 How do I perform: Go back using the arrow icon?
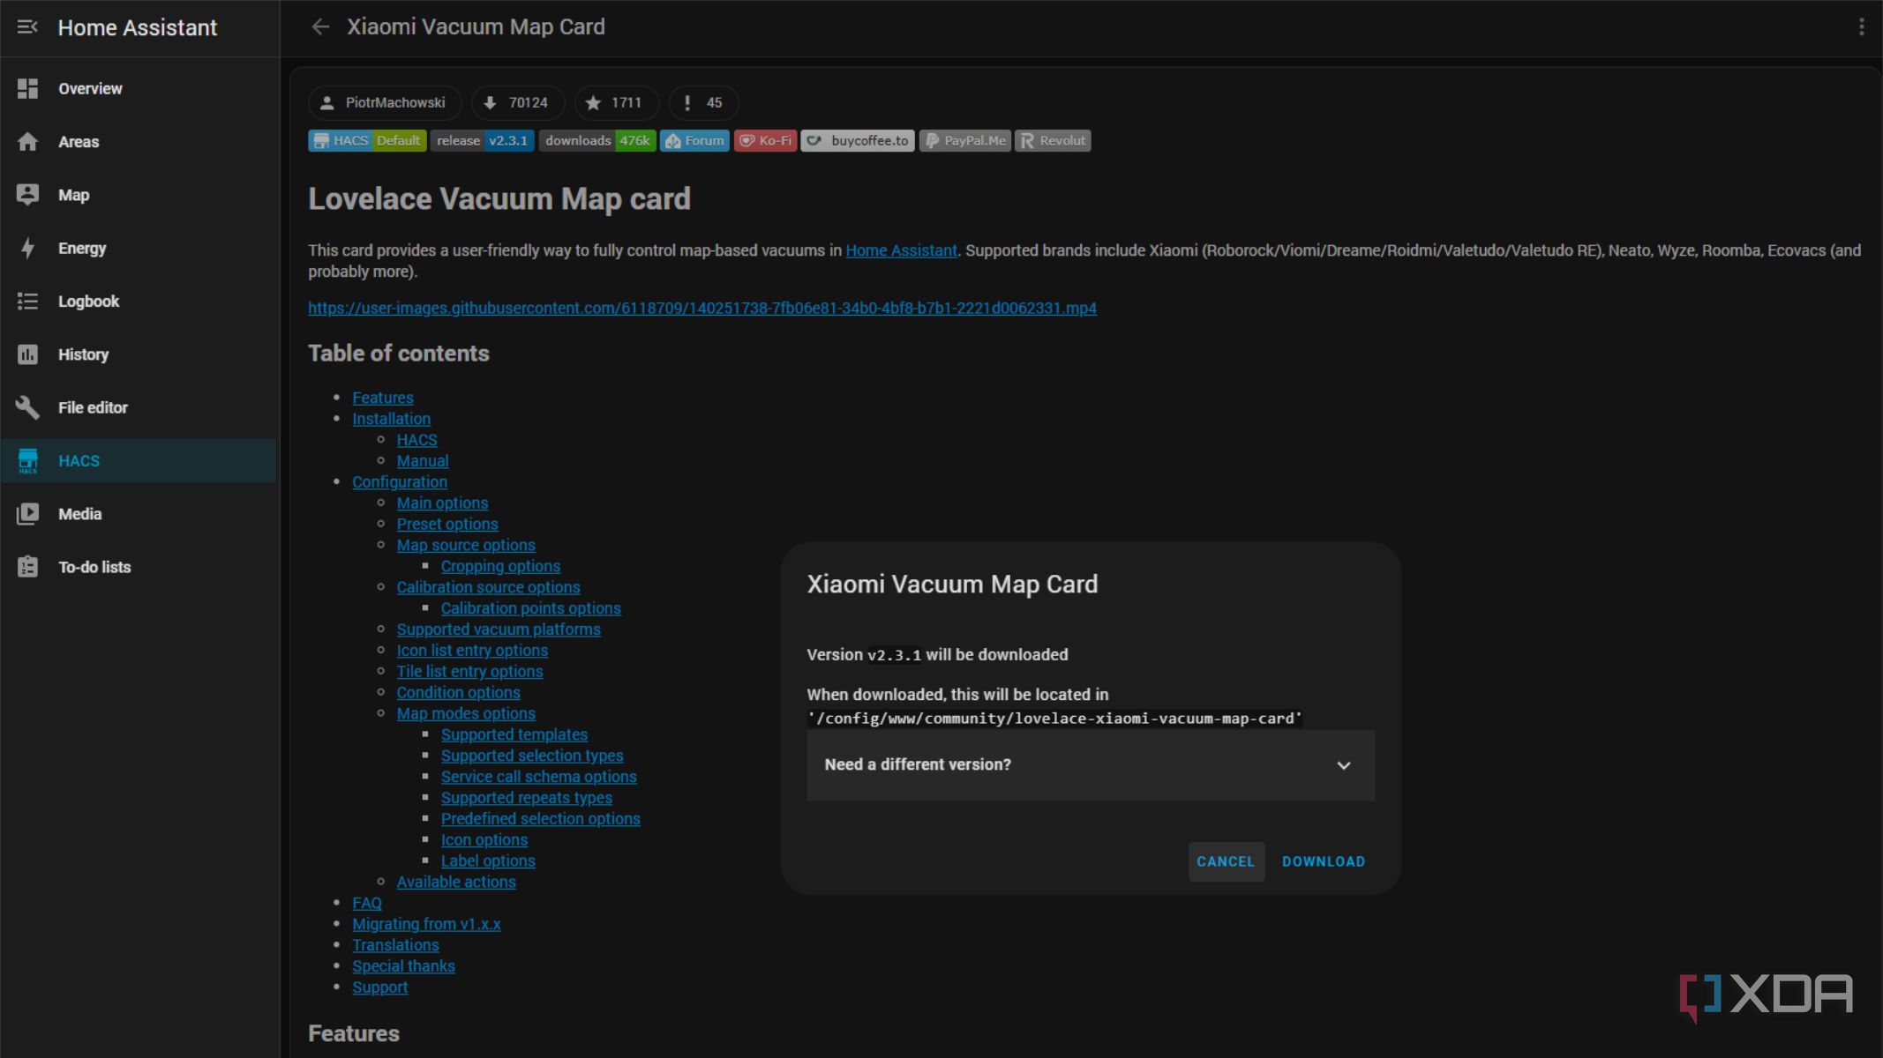pyautogui.click(x=320, y=27)
